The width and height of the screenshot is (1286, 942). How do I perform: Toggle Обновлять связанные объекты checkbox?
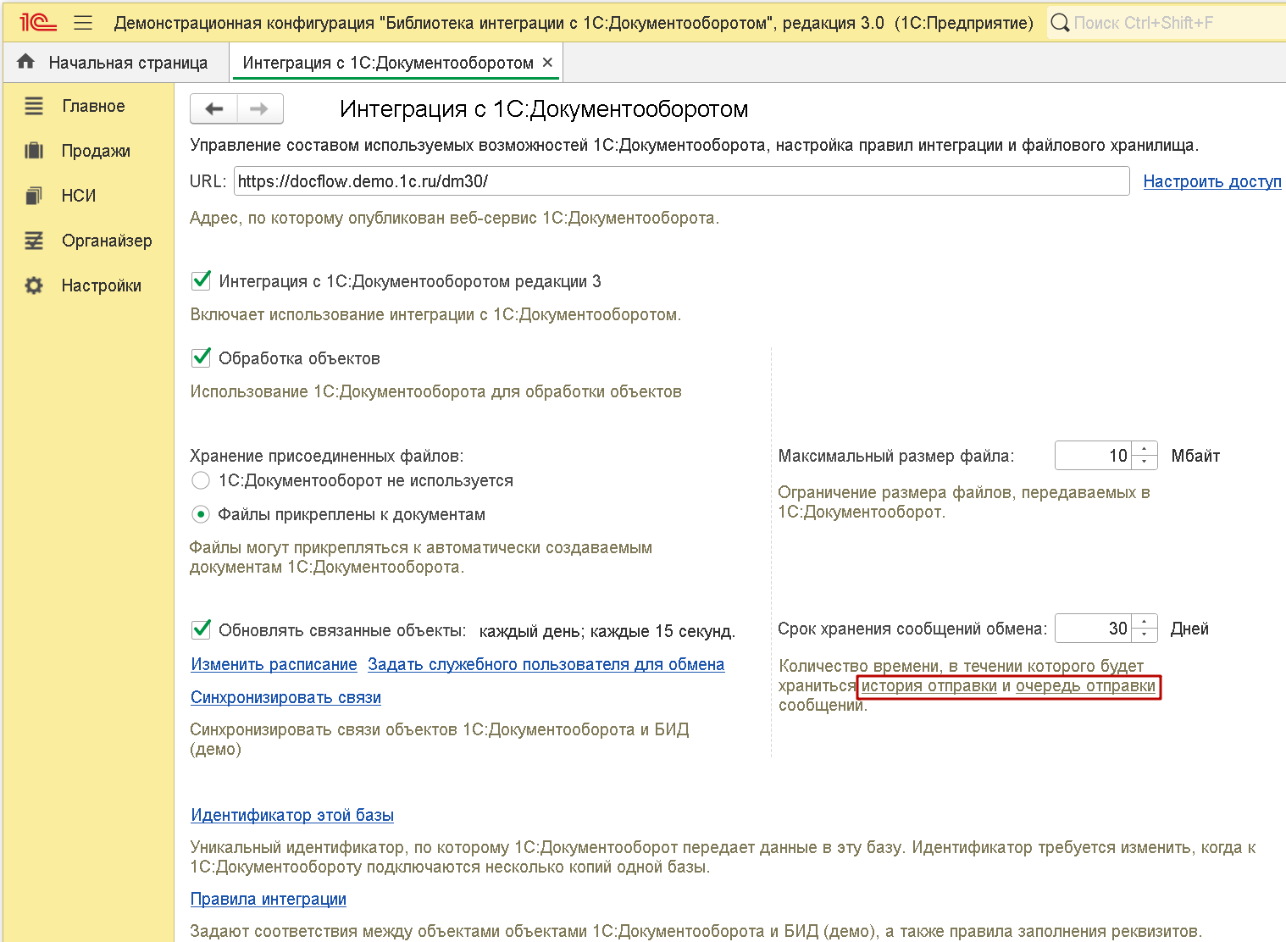tap(201, 629)
